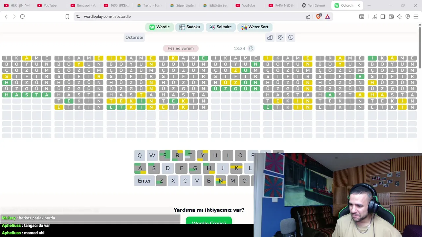Tap the O key on keyboard

[240, 156]
